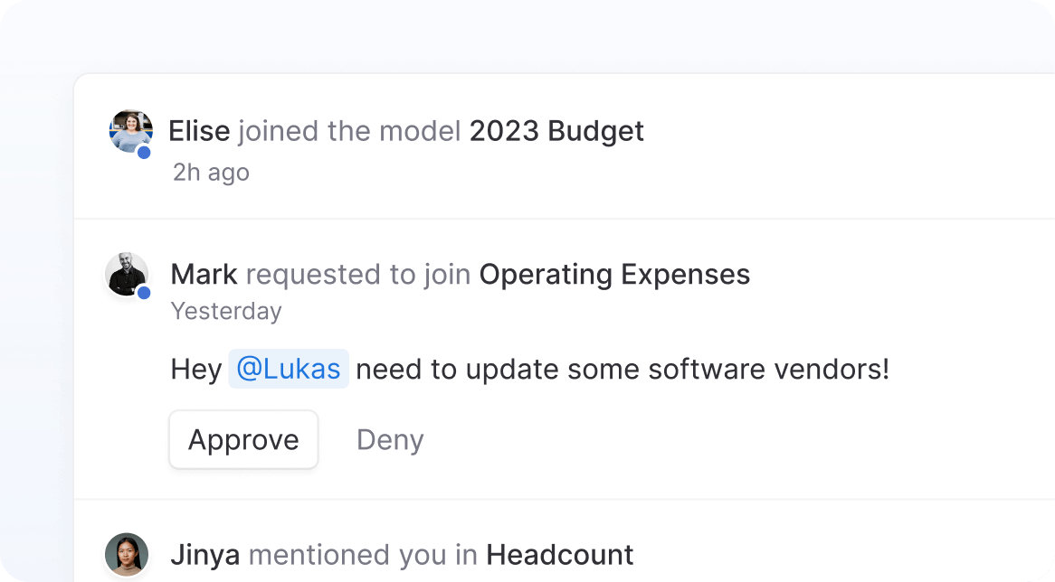Click Jinya's profile avatar

tap(127, 554)
